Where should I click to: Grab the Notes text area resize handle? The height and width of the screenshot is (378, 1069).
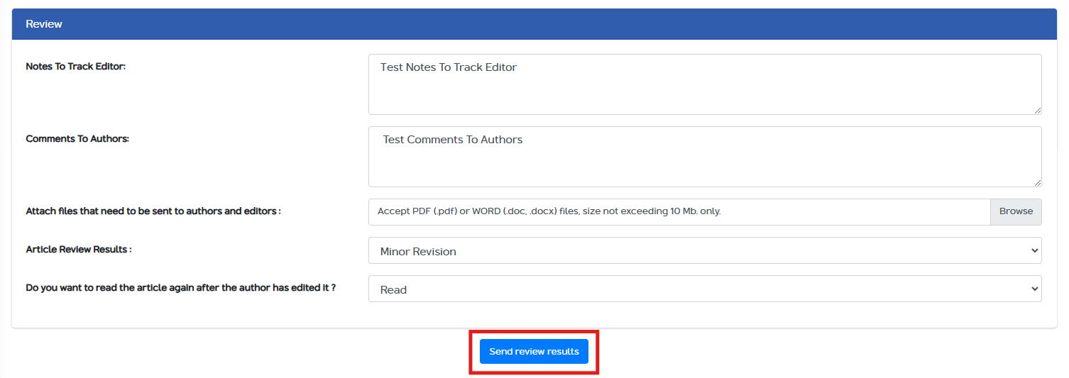tap(1038, 110)
